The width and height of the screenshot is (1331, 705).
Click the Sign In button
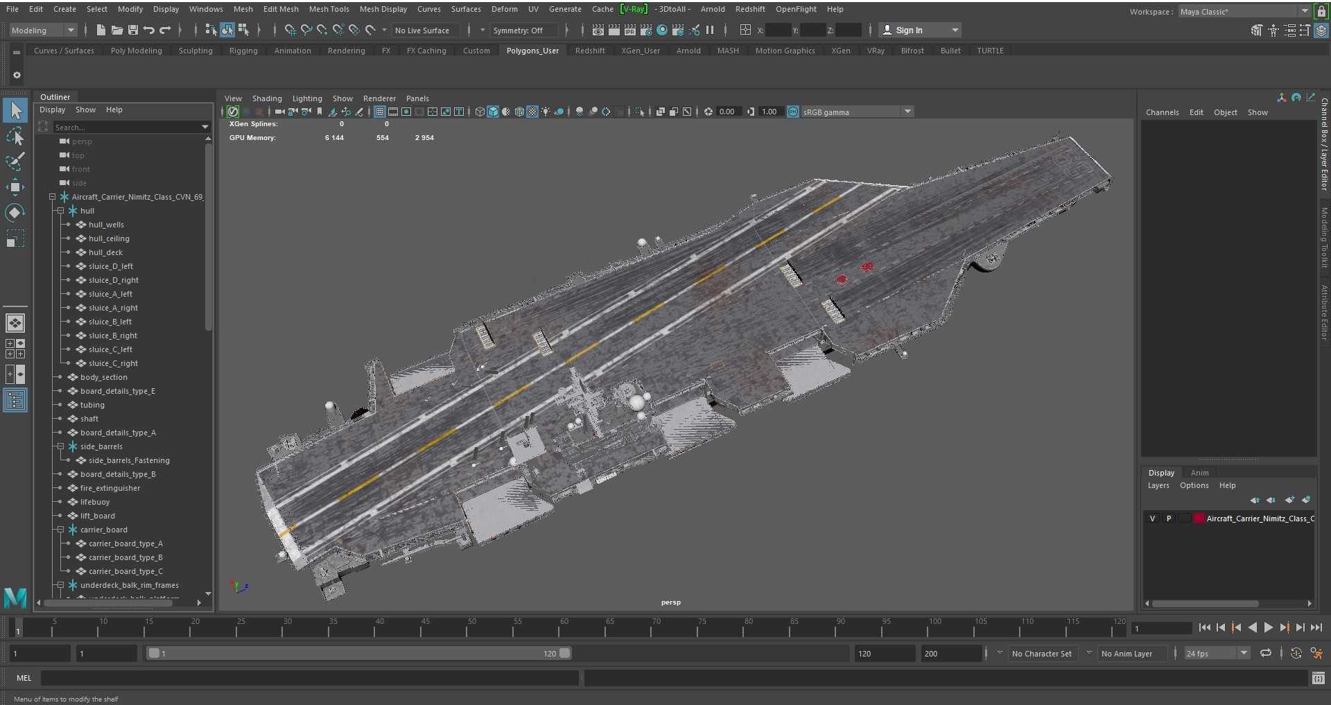tap(920, 30)
